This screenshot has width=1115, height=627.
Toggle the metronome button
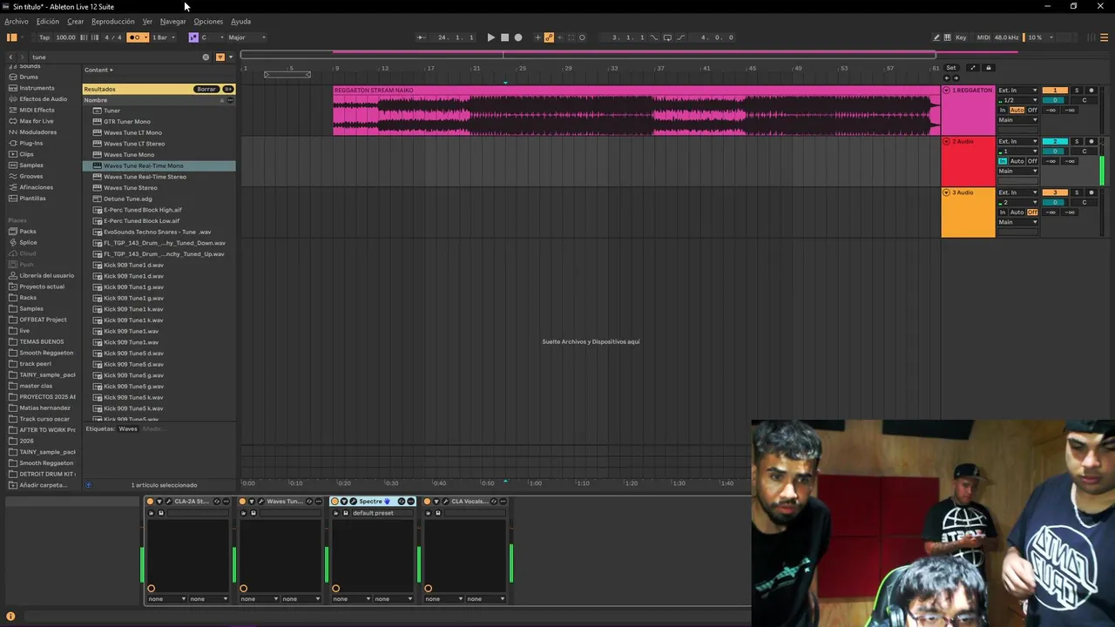134,37
